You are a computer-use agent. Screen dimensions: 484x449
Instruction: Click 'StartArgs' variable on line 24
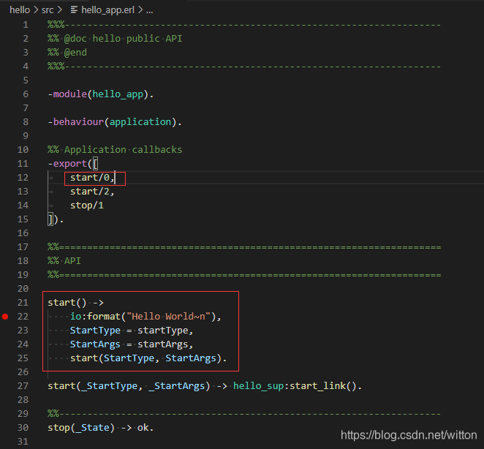(x=95, y=344)
